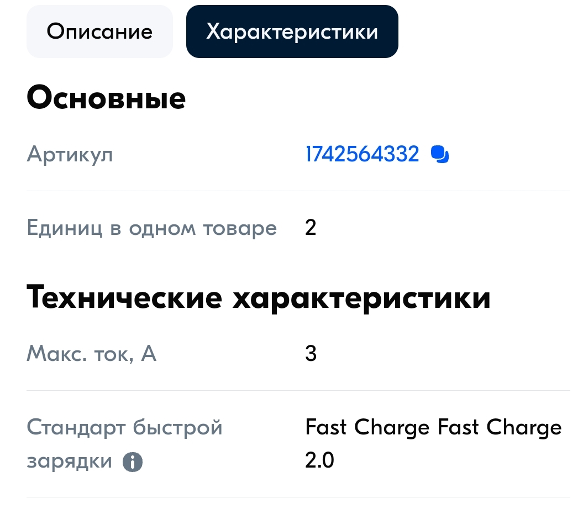Collapse the Основные section header

coord(107,98)
